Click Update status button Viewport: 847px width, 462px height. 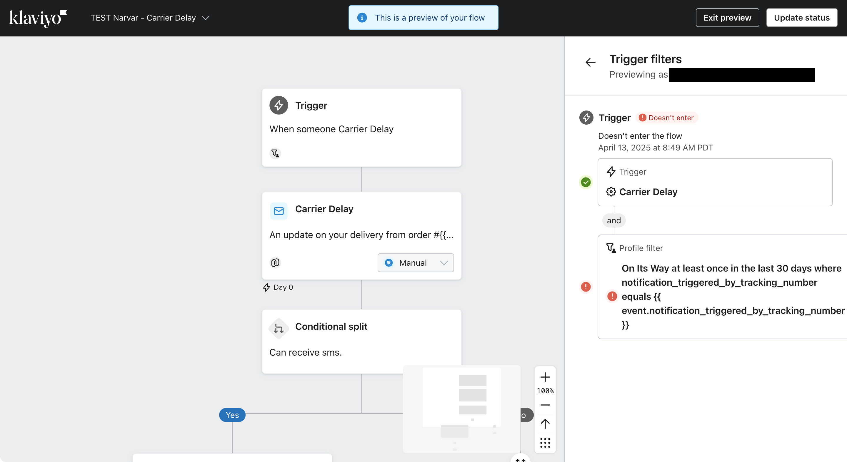802,18
